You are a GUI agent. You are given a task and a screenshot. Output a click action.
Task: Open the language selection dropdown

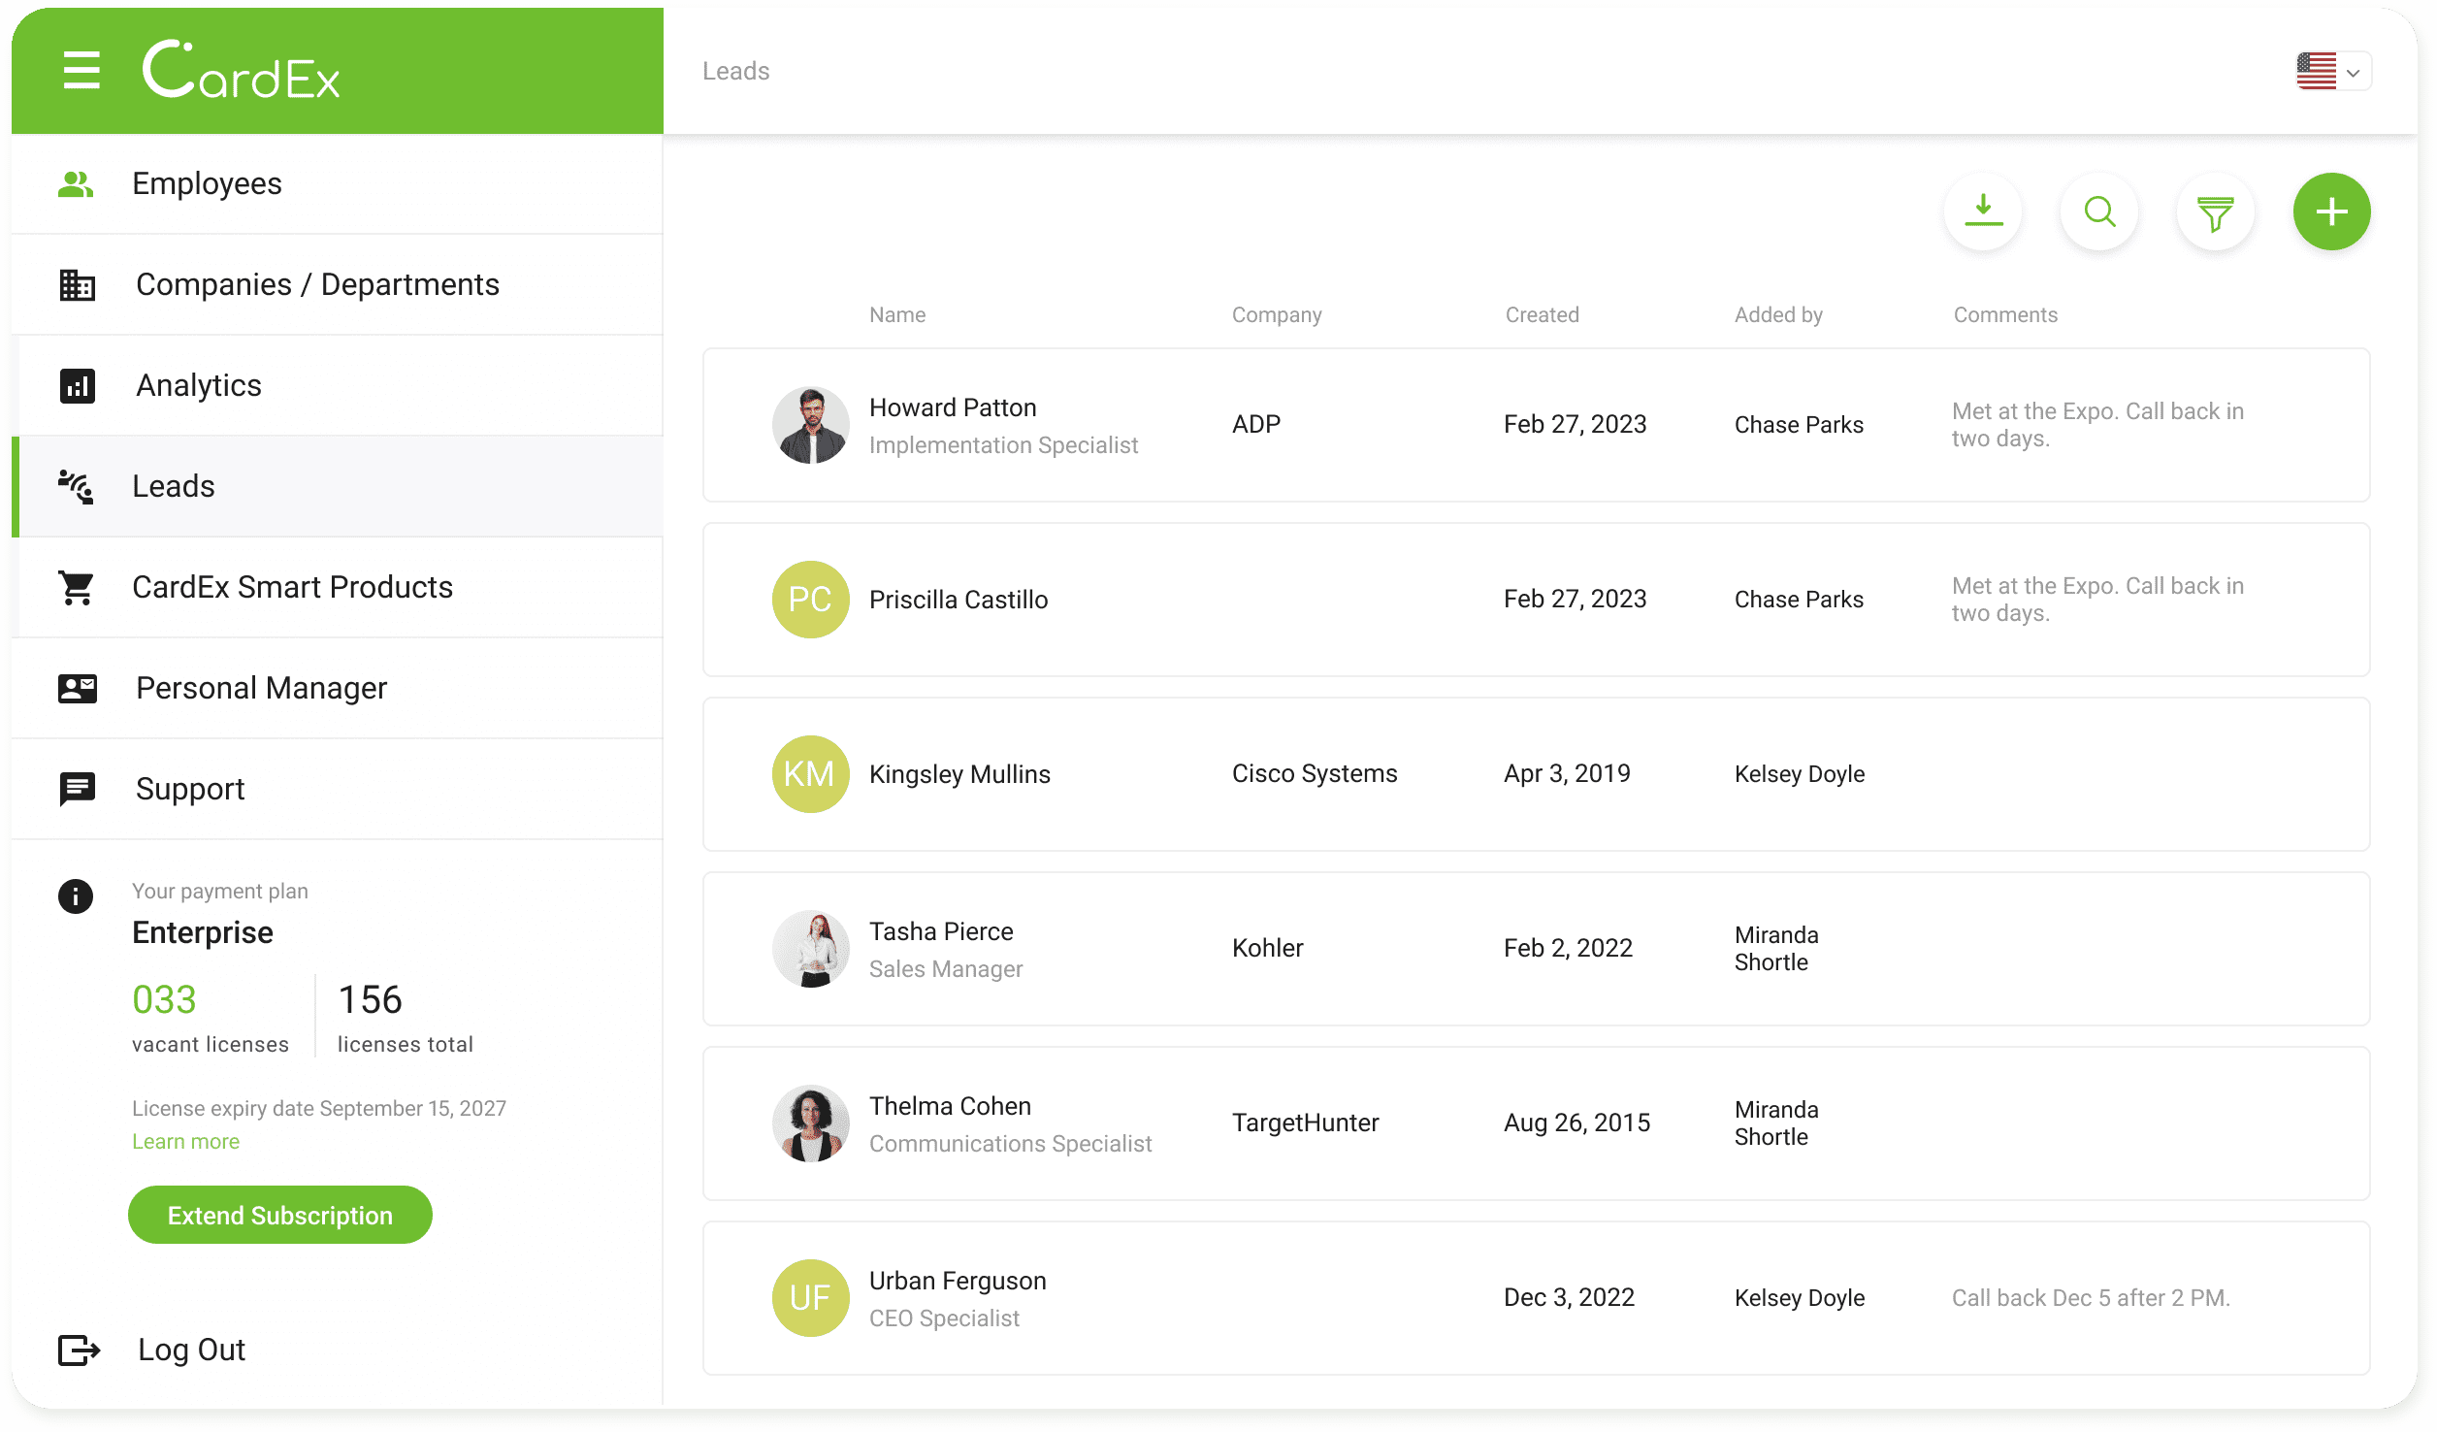coord(2332,70)
